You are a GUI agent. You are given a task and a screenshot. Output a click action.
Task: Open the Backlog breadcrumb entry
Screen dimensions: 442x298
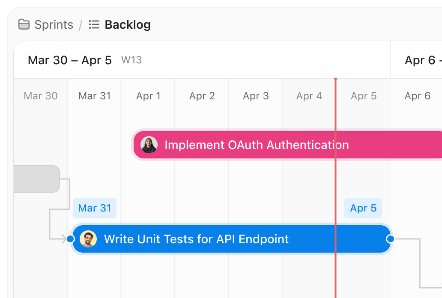pos(127,24)
